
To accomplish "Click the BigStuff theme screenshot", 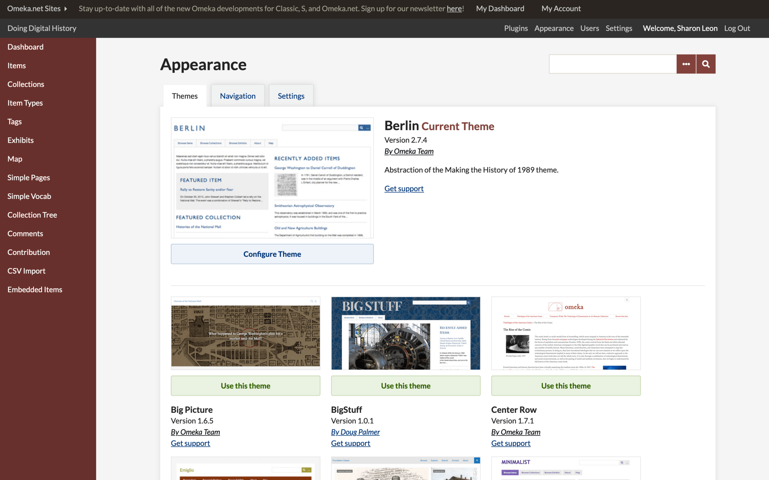I will click(x=406, y=333).
